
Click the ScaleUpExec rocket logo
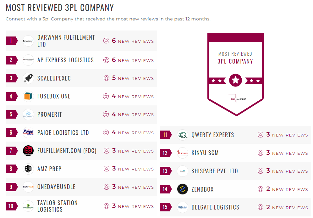(x=28, y=78)
